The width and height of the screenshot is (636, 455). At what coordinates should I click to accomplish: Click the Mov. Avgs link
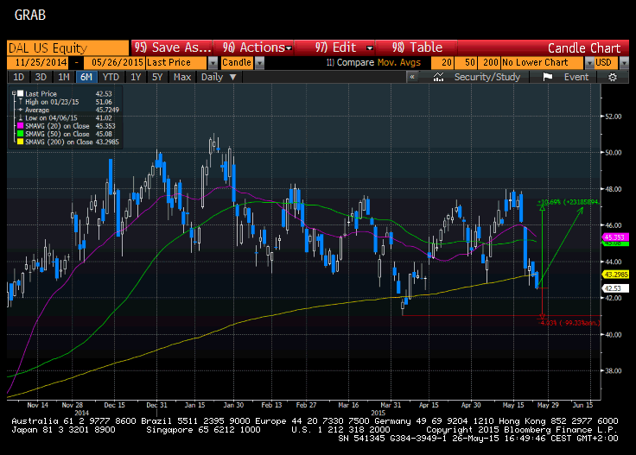pyautogui.click(x=399, y=63)
